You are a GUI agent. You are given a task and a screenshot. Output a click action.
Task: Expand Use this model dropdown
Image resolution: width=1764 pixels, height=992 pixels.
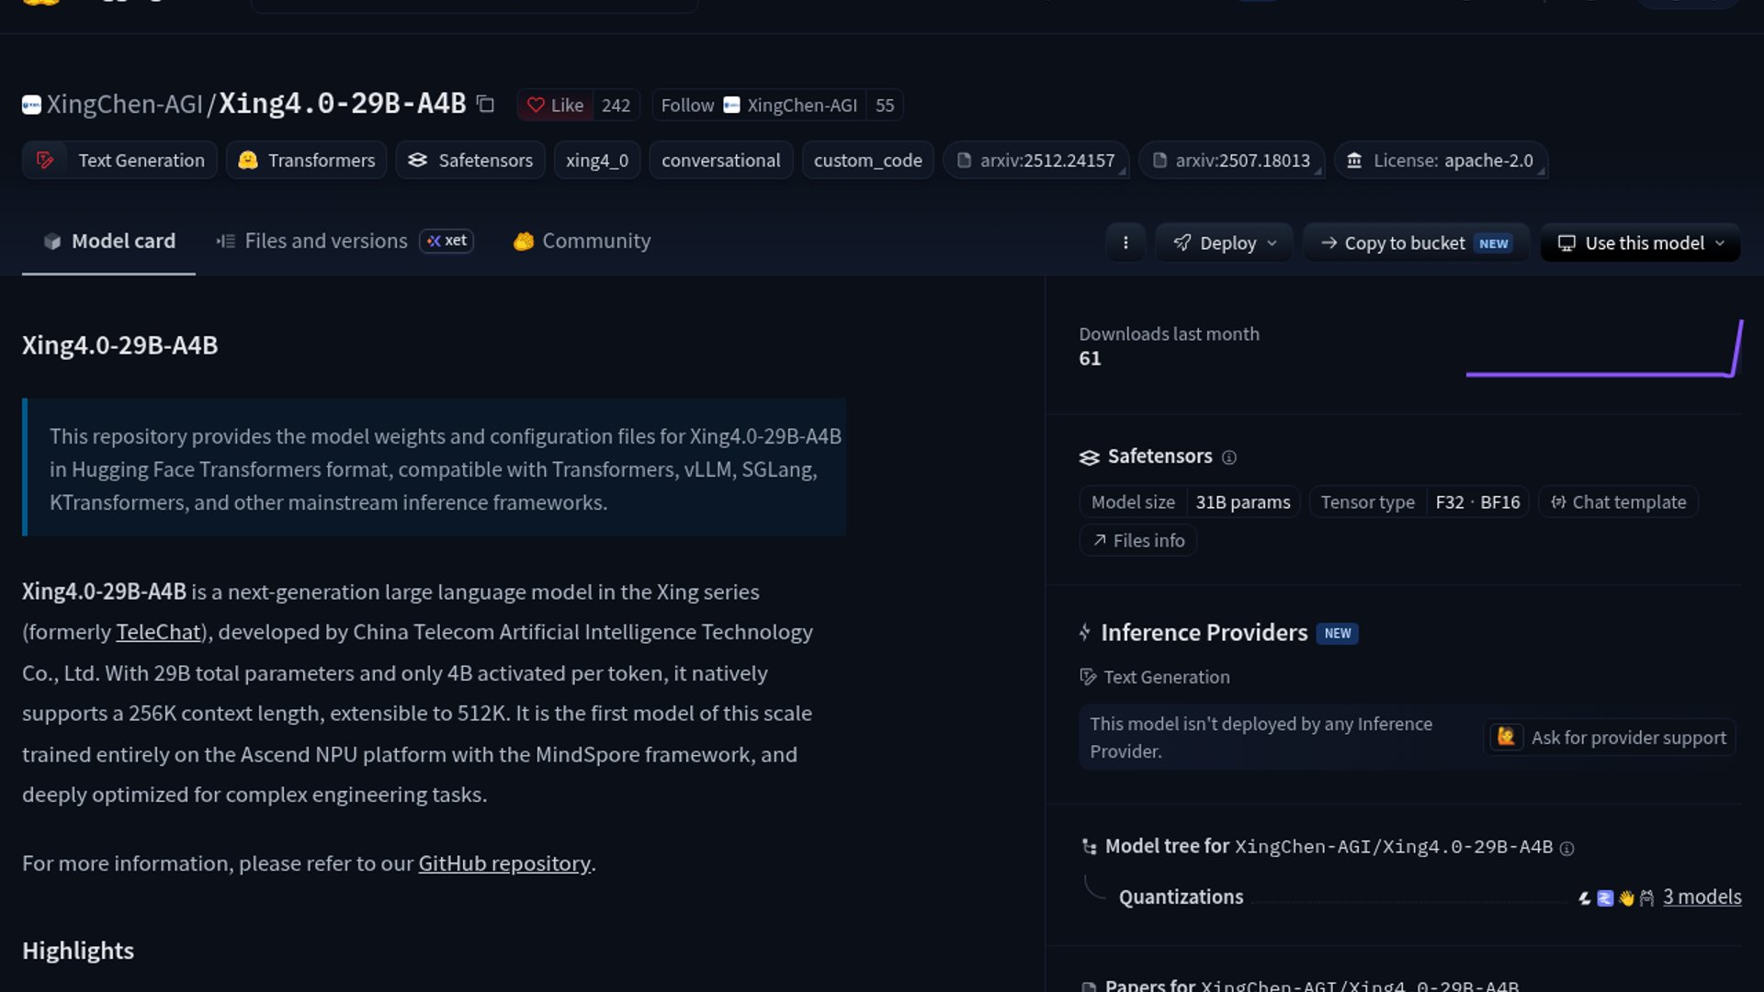tap(1641, 242)
